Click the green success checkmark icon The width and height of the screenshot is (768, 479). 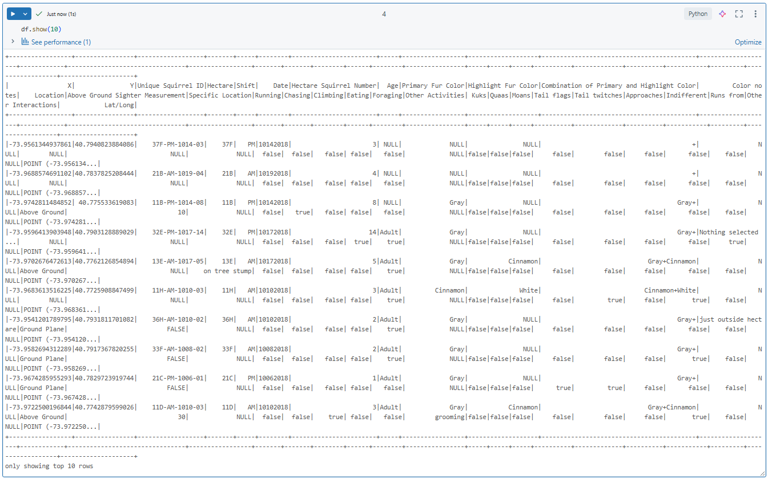point(39,13)
